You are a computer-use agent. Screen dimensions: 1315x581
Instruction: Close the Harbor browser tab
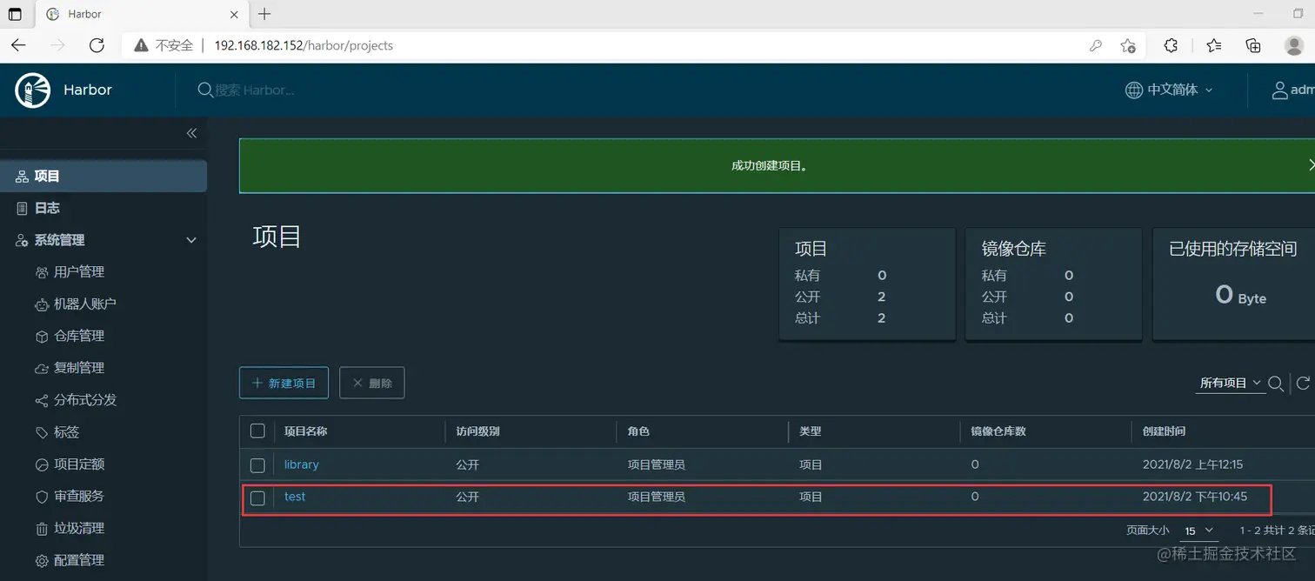click(234, 14)
